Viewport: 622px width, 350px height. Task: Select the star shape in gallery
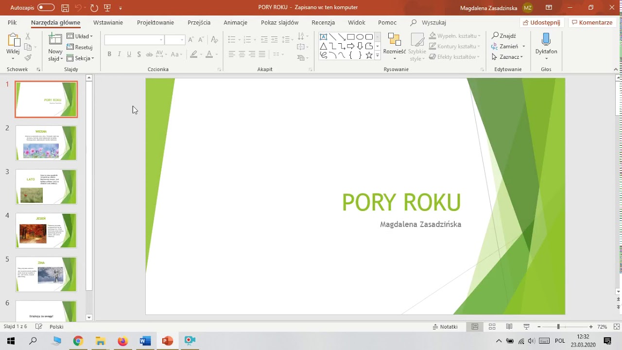tap(369, 55)
